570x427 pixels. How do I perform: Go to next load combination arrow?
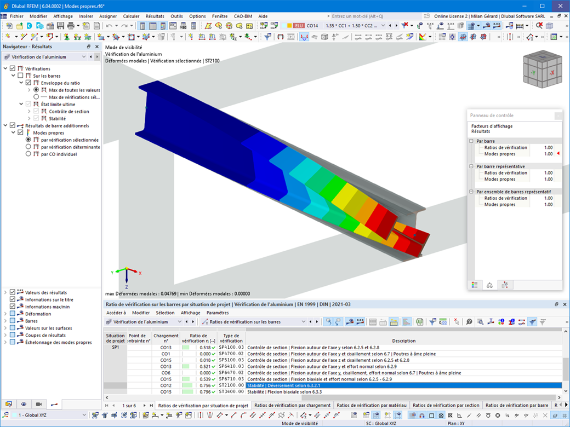[396, 26]
